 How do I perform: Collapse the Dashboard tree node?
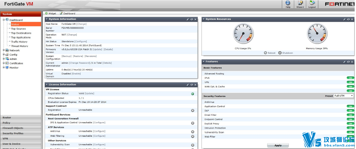click(4, 20)
